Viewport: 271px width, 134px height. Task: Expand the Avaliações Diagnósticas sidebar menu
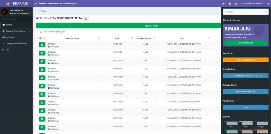coord(16,31)
